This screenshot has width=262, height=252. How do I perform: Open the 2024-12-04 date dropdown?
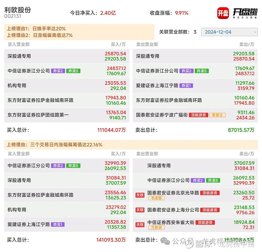pyautogui.click(x=229, y=32)
